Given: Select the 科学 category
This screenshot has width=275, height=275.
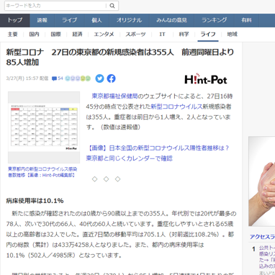Looking at the screenshot, I should (184, 35).
